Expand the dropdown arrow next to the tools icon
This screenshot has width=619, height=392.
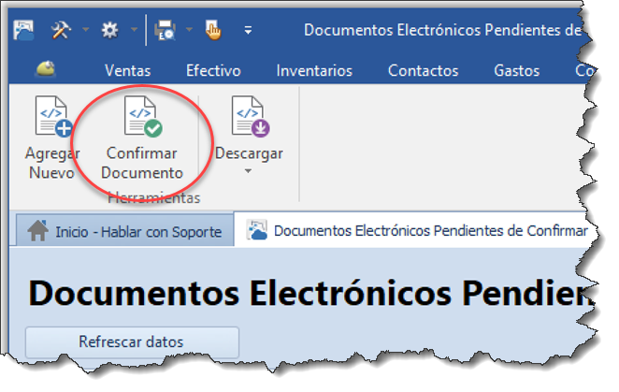(x=86, y=30)
